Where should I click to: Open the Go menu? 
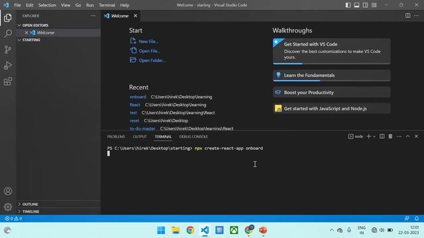click(78, 5)
